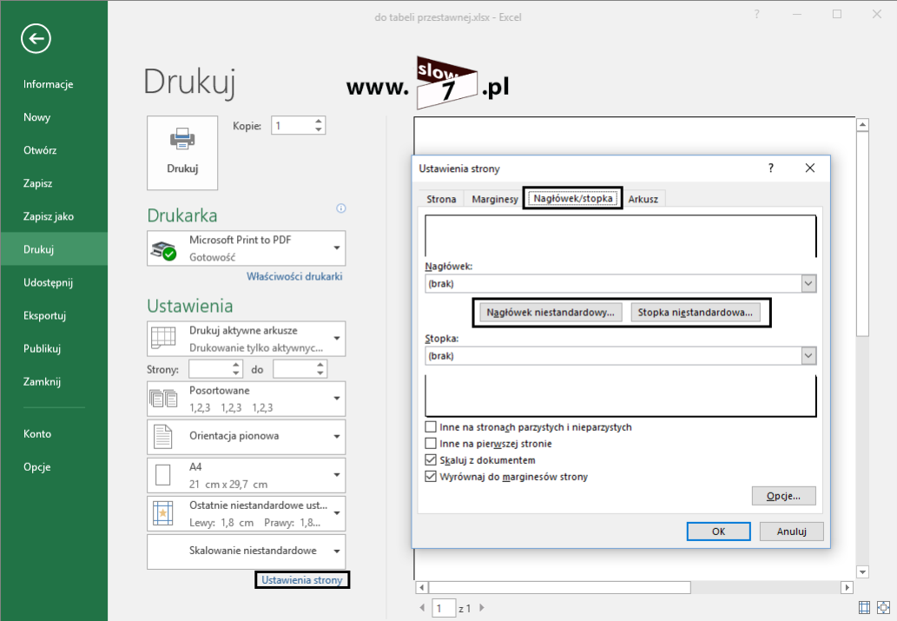Click the custom margins star icon
Image resolution: width=897 pixels, height=621 pixels.
click(163, 513)
